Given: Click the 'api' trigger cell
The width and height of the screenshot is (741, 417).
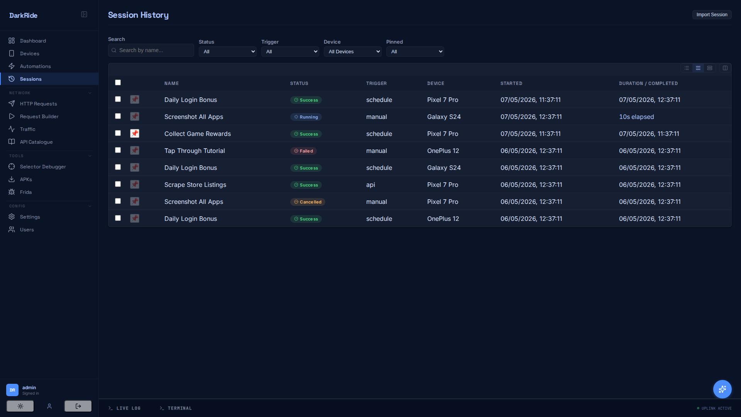Looking at the screenshot, I should 370,185.
